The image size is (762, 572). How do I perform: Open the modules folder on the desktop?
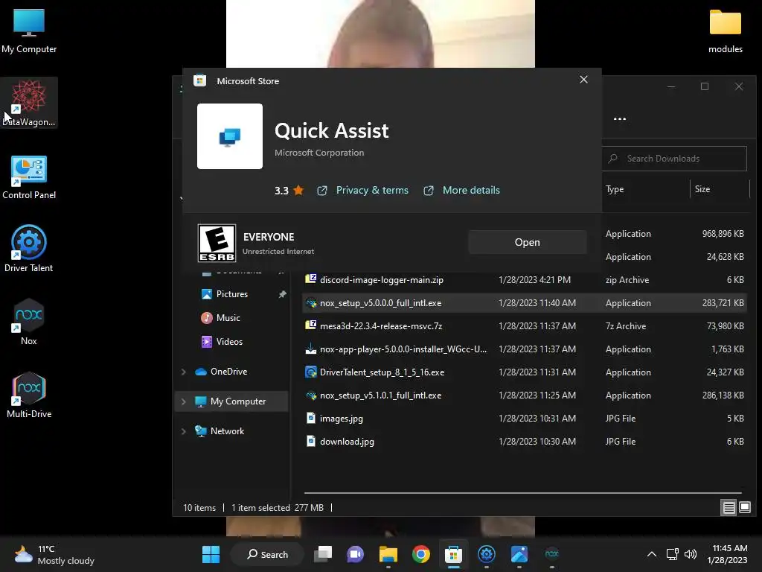(x=725, y=31)
